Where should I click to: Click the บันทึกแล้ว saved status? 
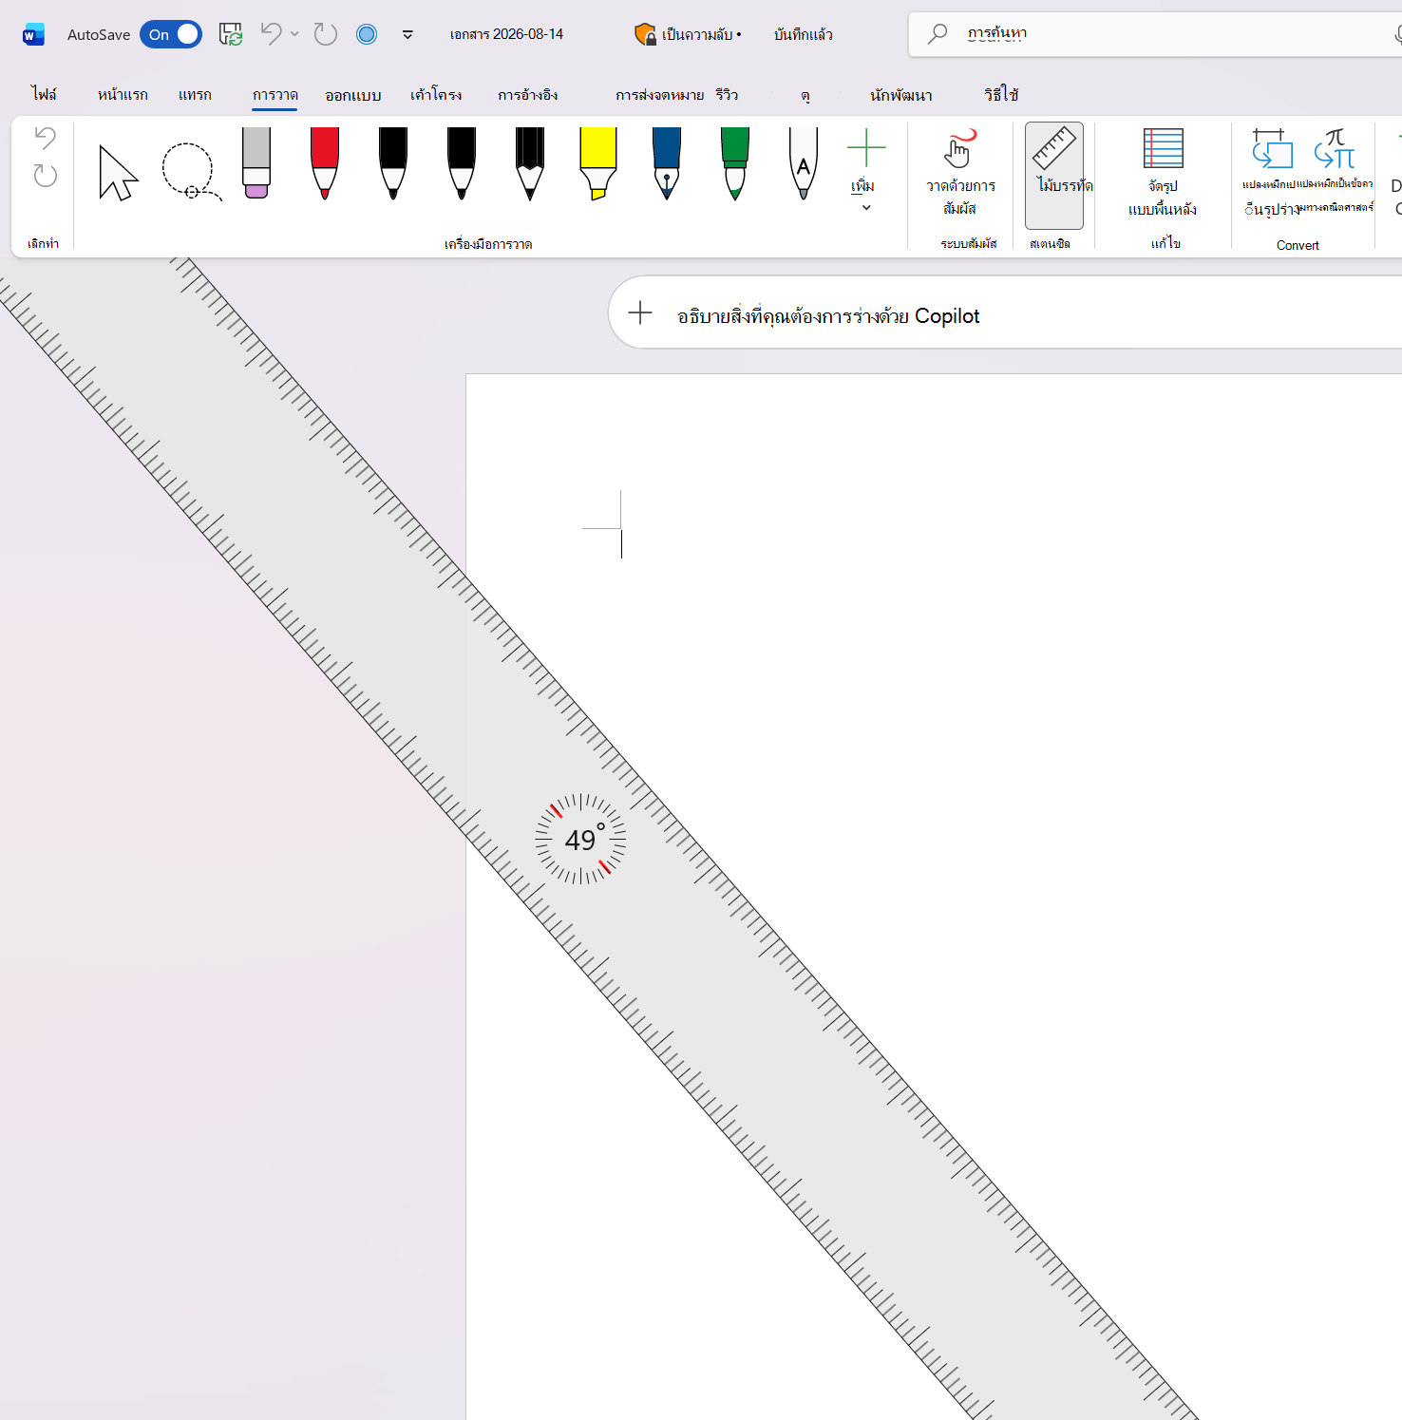click(x=804, y=34)
